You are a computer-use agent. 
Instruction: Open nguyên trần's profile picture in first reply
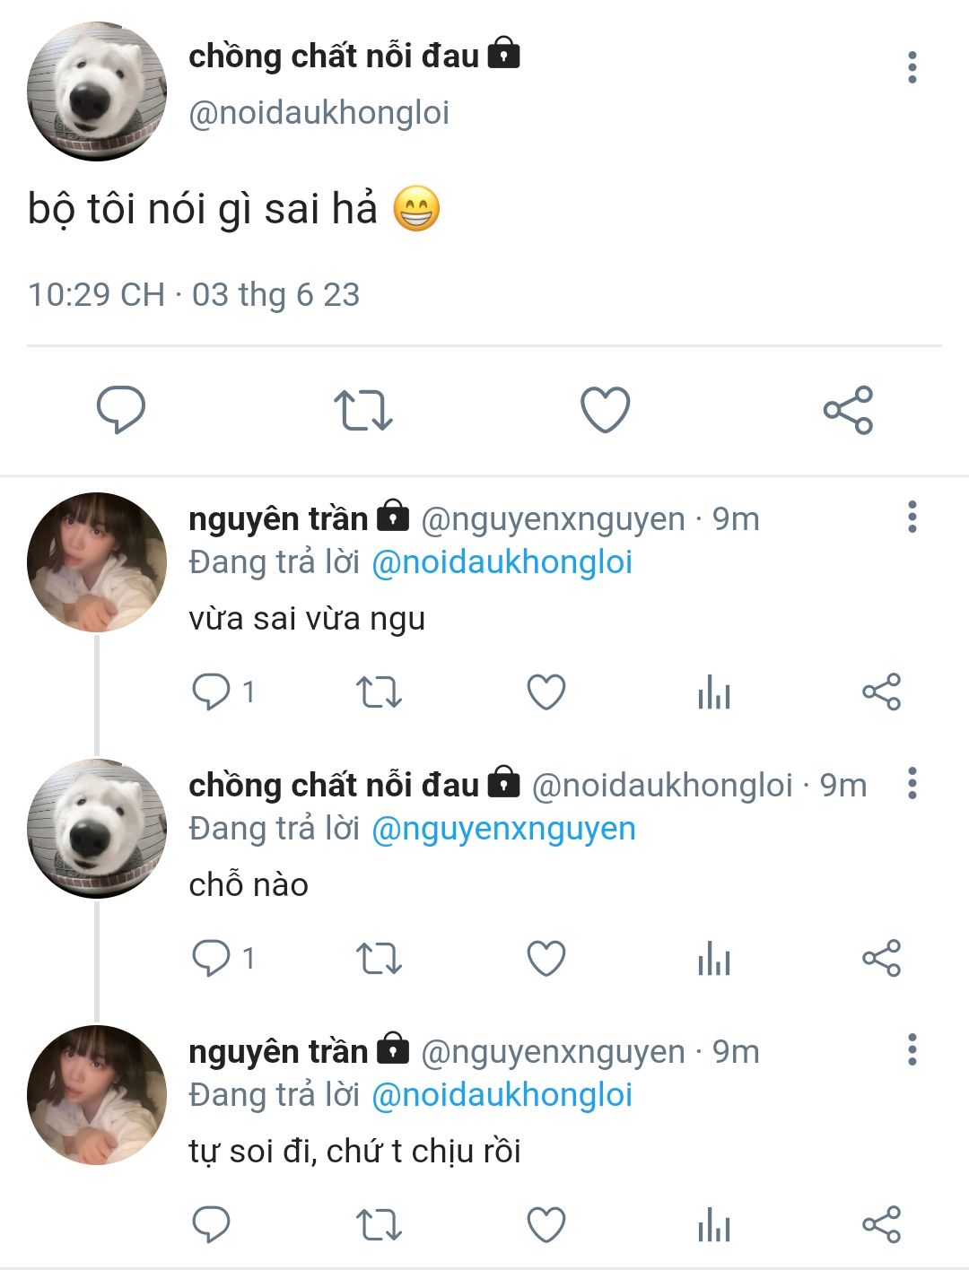tap(97, 561)
